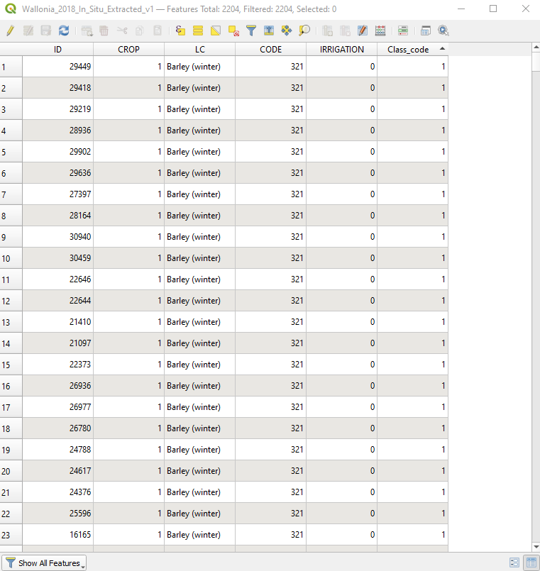
Task: Deselect all features
Action: click(233, 31)
